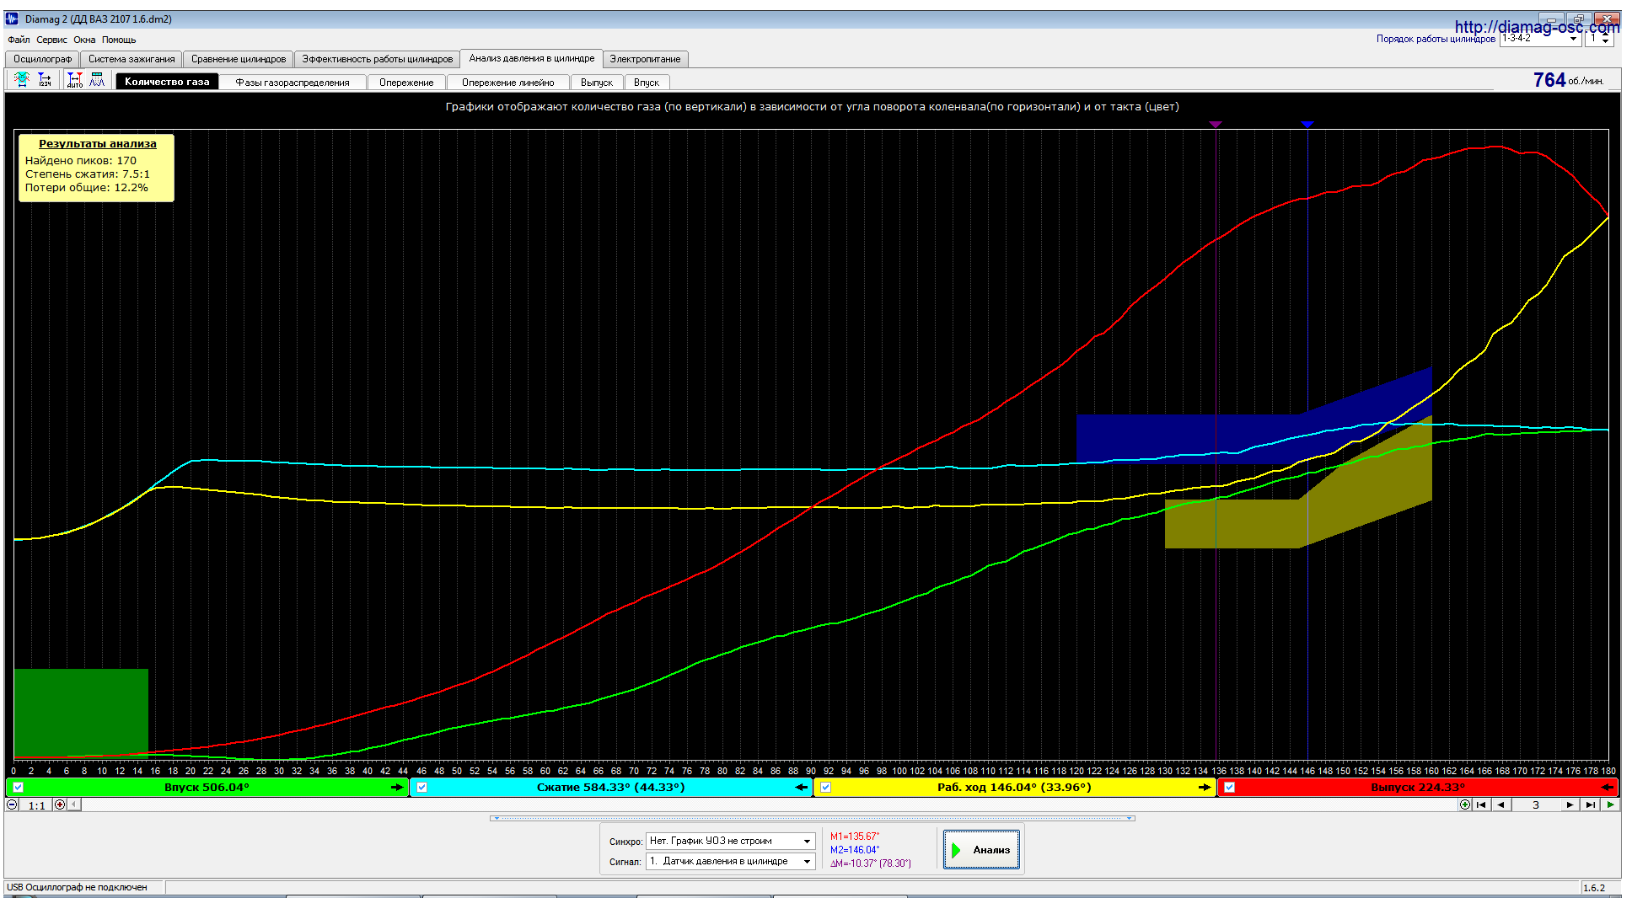Click the version 1.6.2 status entry
Screen dimensions: 1632x898
click(x=1594, y=887)
